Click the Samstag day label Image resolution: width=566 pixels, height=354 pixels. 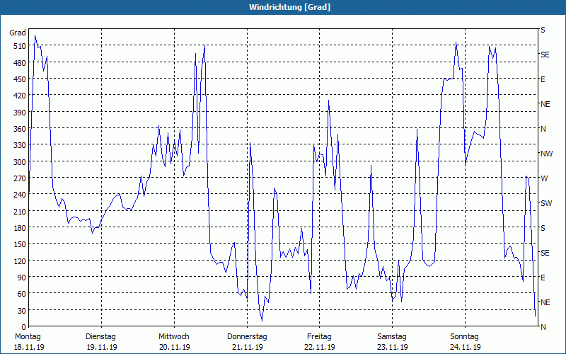point(392,337)
